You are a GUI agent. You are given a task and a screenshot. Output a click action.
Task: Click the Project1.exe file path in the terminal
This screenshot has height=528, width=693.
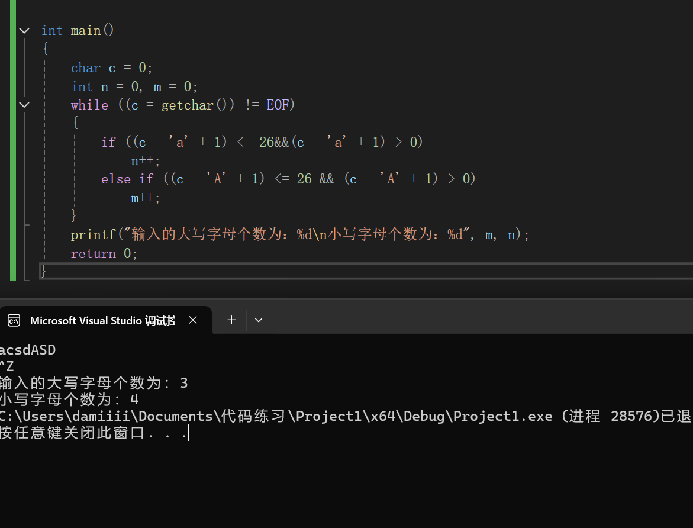pyautogui.click(x=237, y=416)
